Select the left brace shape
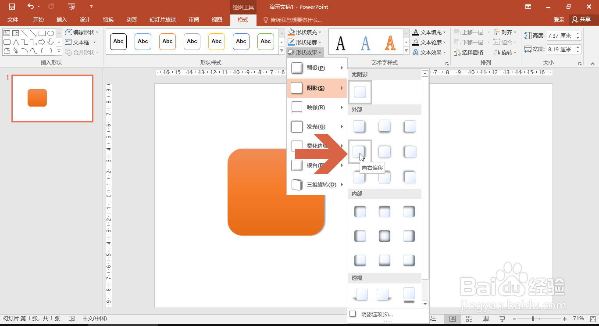The image size is (599, 326). [42, 51]
